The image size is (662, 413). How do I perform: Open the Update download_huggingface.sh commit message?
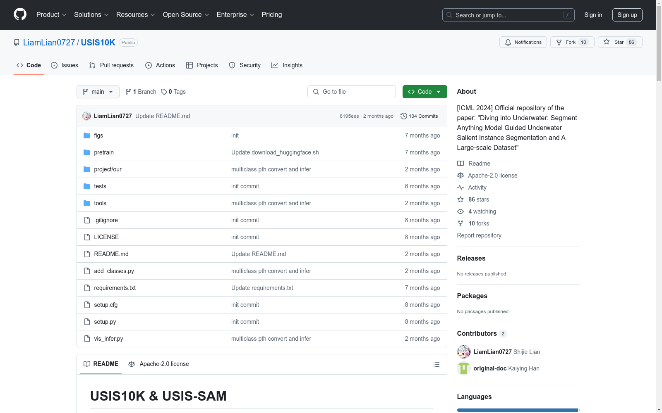[275, 152]
